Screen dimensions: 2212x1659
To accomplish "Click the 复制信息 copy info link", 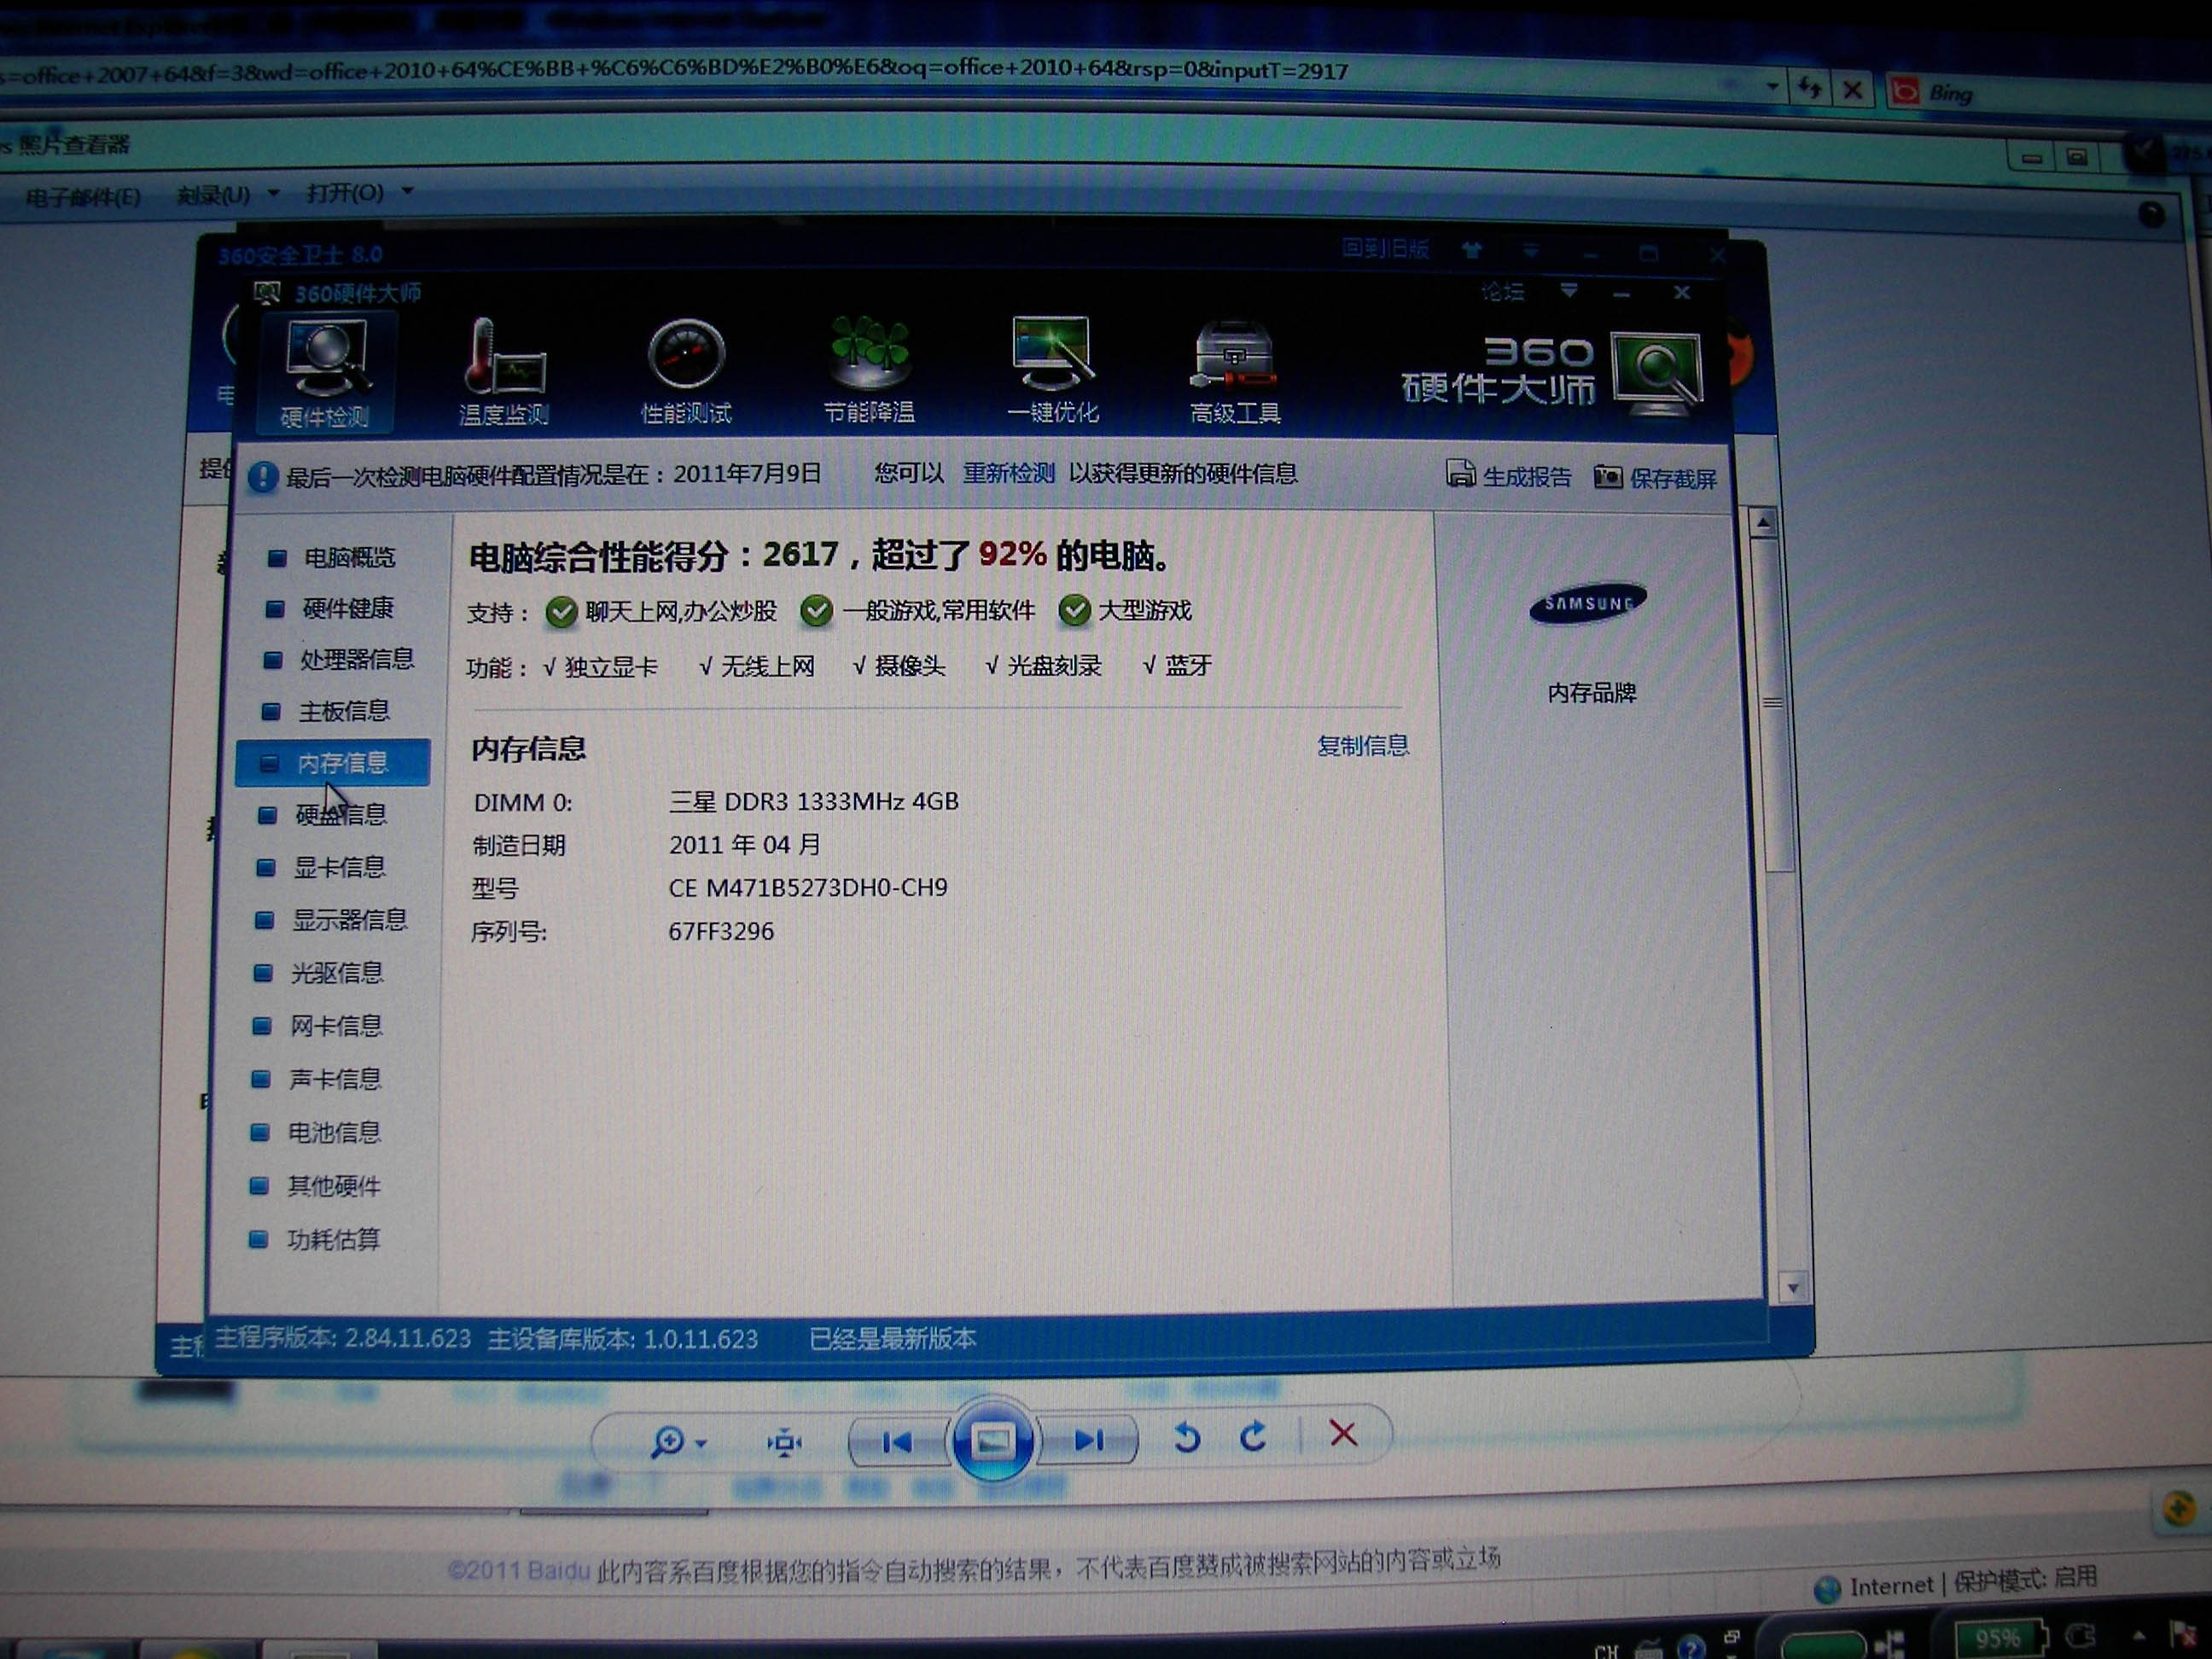I will pyautogui.click(x=1362, y=745).
